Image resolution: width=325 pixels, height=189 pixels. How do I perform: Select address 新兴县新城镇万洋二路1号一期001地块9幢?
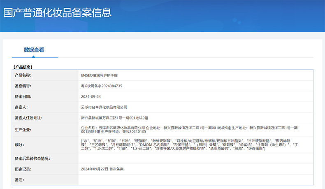[x=115, y=118]
